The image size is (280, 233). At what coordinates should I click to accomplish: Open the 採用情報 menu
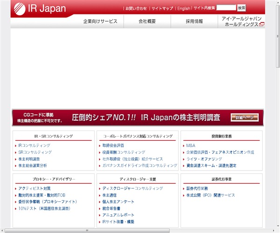coord(194,21)
